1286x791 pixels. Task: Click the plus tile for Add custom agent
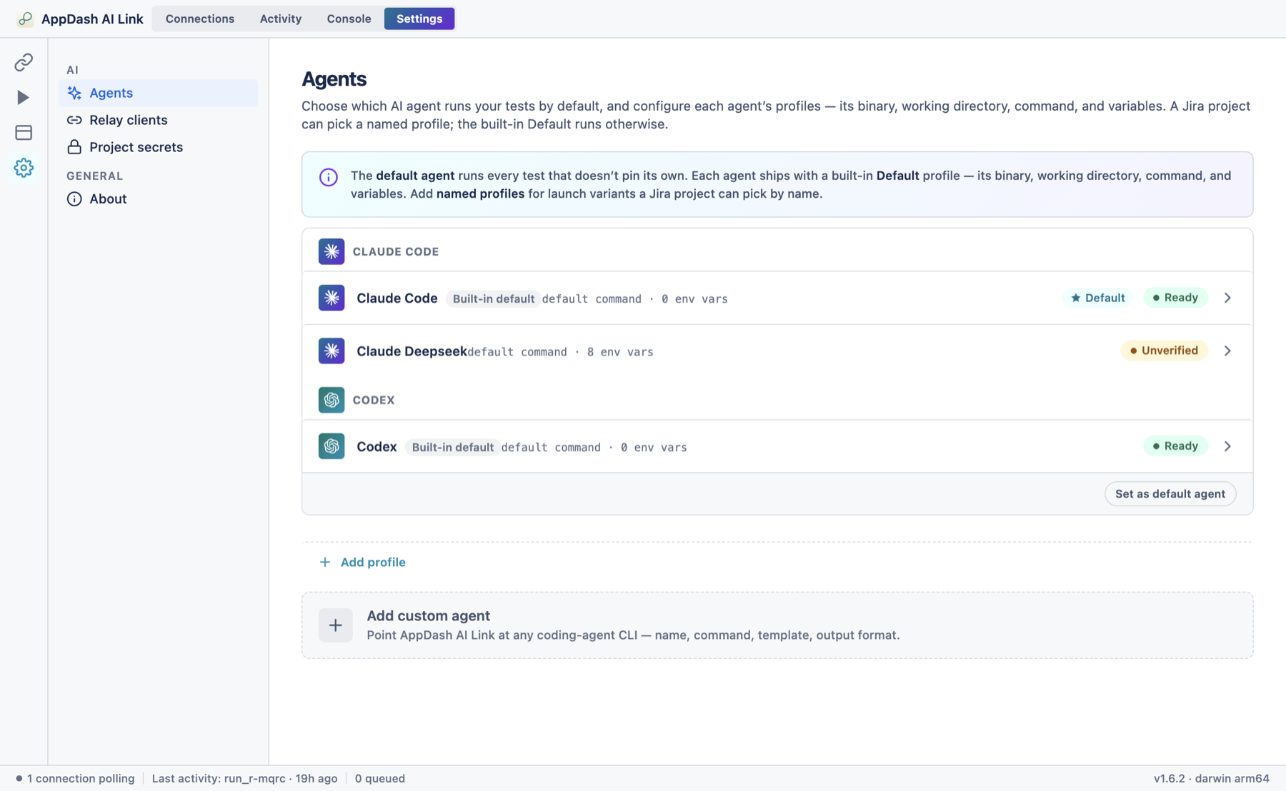pos(336,625)
